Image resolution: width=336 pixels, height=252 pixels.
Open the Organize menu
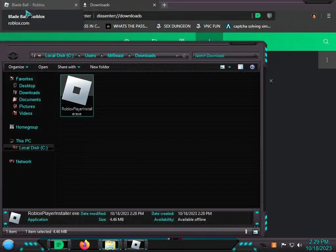click(x=18, y=67)
